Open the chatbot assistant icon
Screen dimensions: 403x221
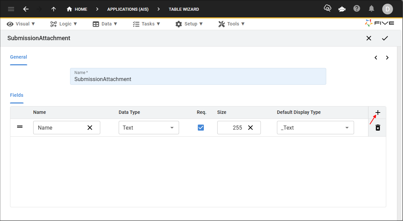[342, 9]
